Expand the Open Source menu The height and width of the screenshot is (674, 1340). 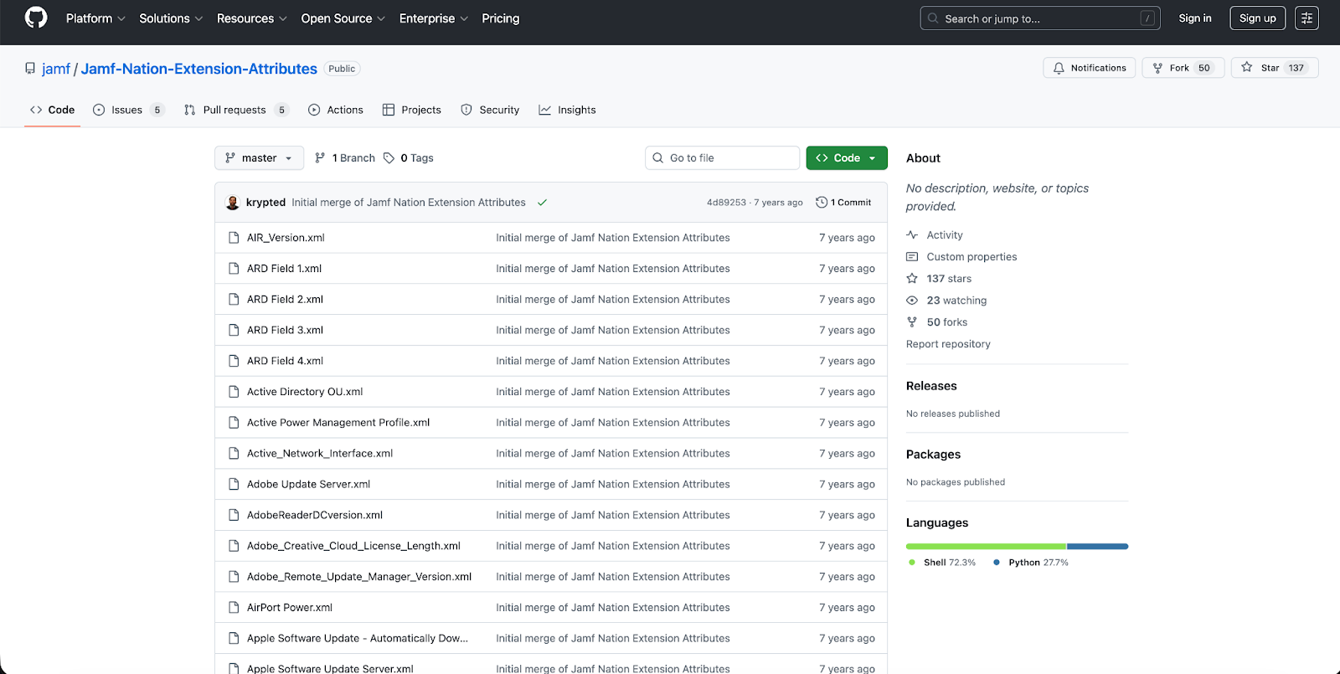pos(343,18)
